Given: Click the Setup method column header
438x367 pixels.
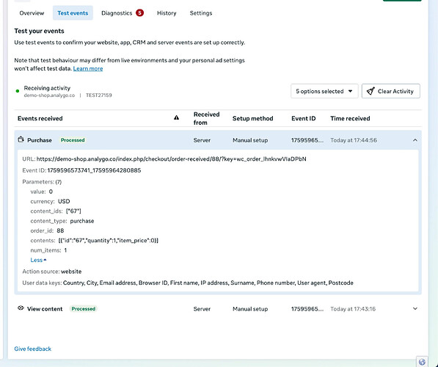Looking at the screenshot, I should 253,118.
